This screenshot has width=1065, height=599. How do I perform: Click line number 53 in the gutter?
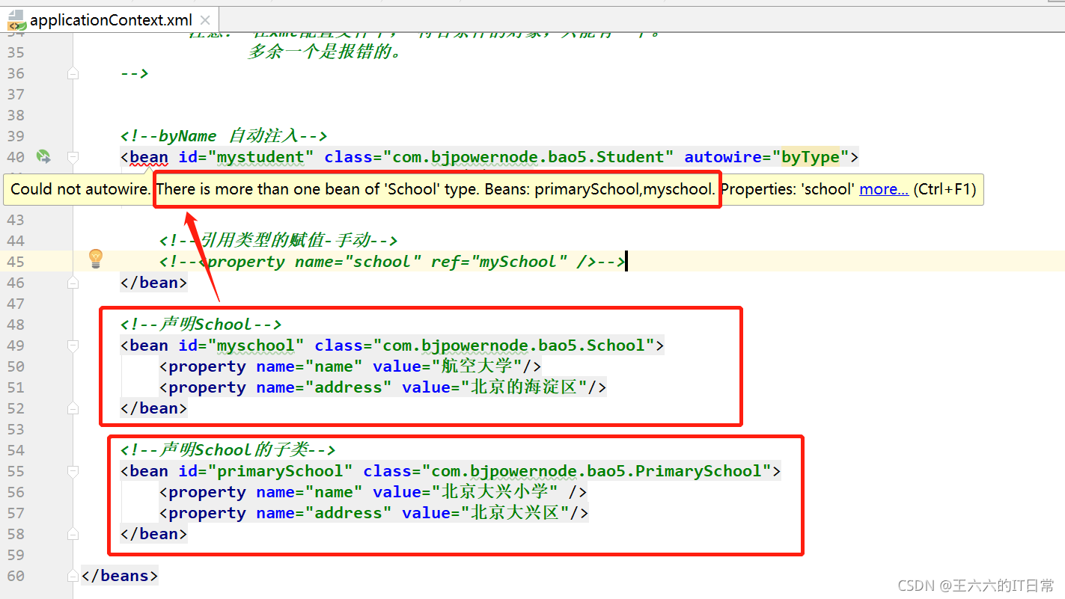point(16,429)
